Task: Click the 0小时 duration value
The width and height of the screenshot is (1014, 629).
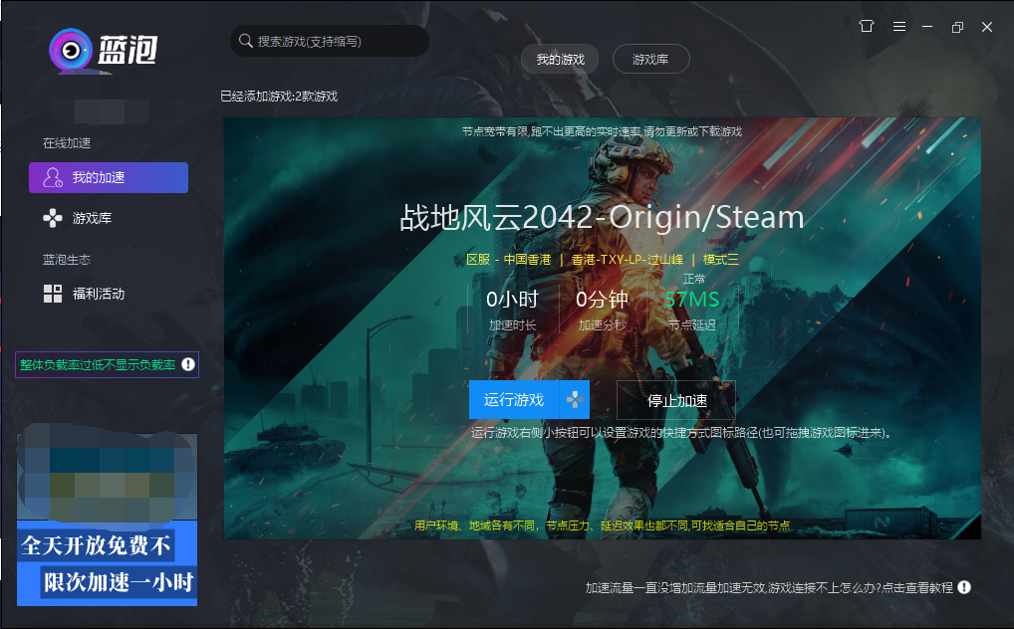Action: (512, 300)
